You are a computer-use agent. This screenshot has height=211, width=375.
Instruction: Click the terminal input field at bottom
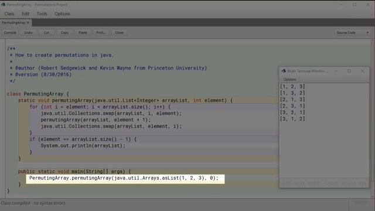324,183
